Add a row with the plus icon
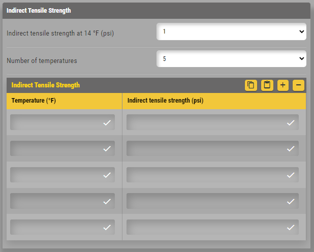This screenshot has width=314, height=252. click(283, 85)
